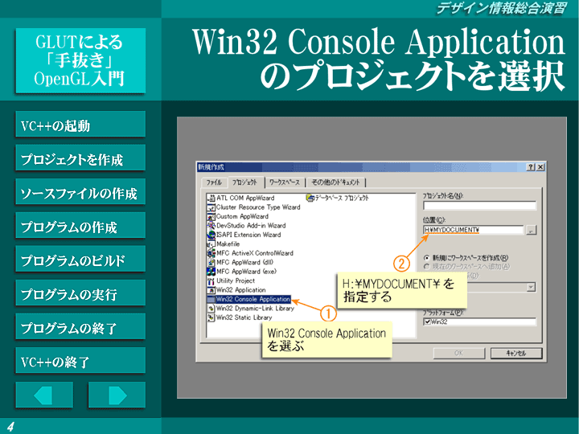579x434 pixels.
Task: Select Win32 Static Library entry text
Action: point(244,317)
